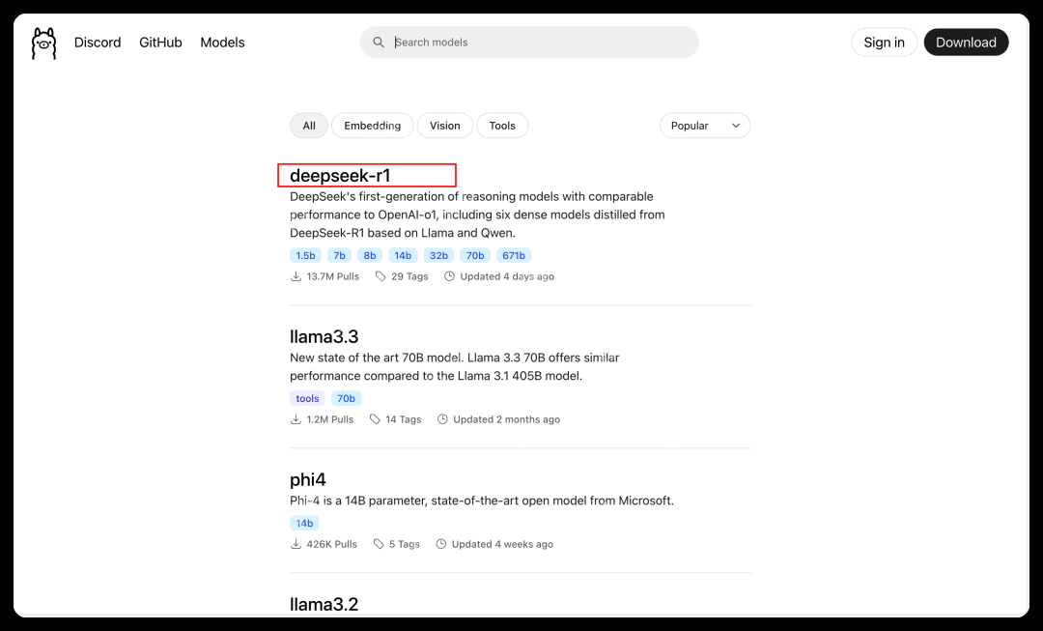This screenshot has height=631, width=1043.
Task: Click 'Updated 4 weeks ago' text
Action: click(502, 544)
